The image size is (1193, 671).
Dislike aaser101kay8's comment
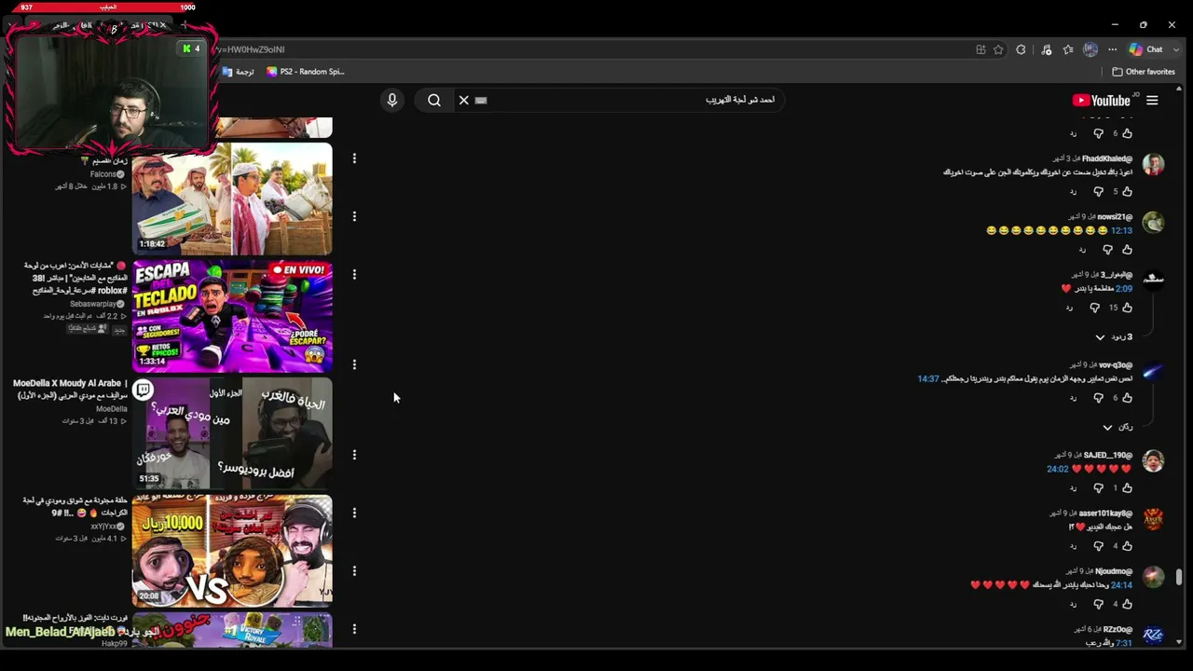click(1098, 545)
